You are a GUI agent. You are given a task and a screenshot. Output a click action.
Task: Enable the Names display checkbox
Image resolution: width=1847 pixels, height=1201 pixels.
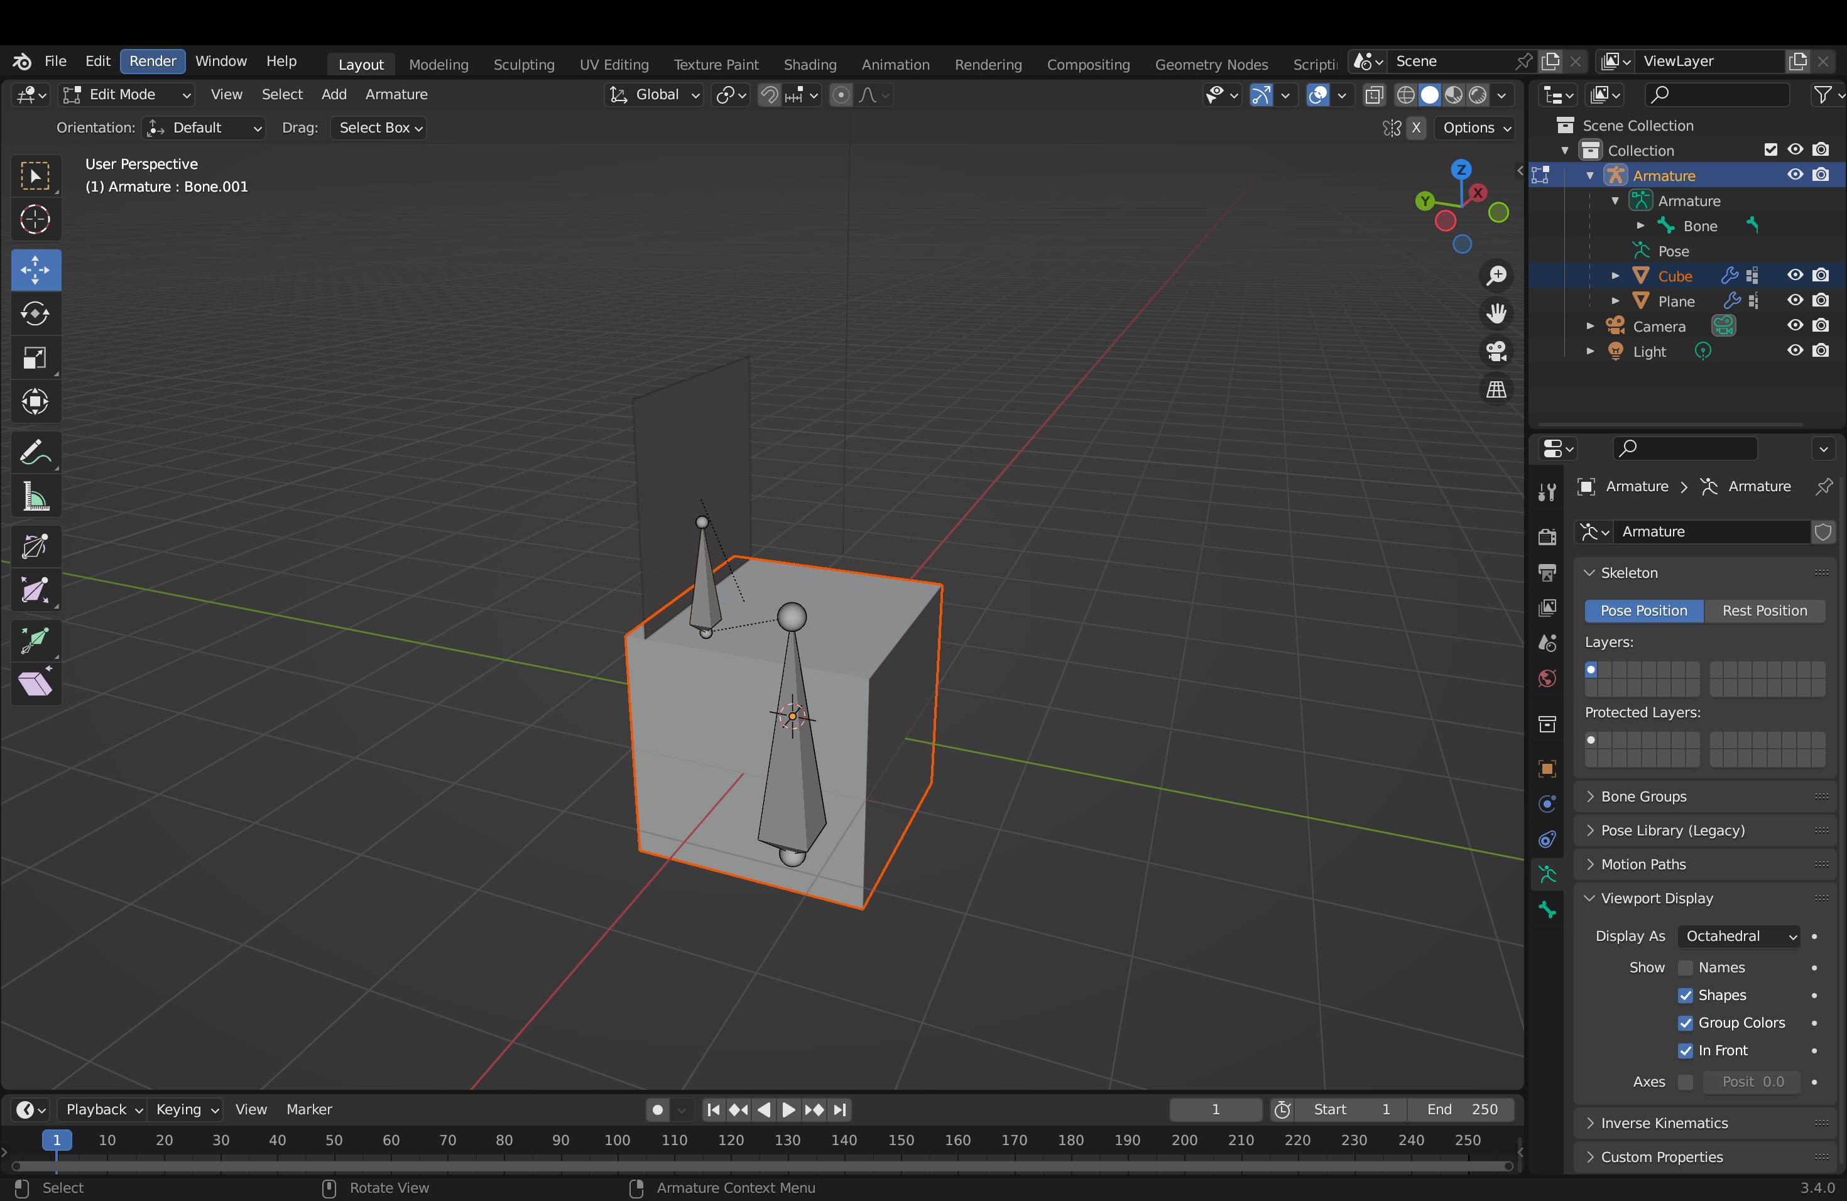coord(1686,967)
